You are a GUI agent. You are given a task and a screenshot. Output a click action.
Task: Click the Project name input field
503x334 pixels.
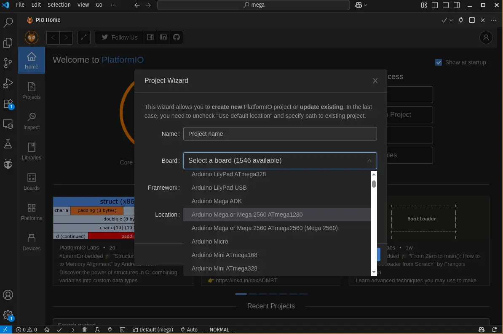280,134
